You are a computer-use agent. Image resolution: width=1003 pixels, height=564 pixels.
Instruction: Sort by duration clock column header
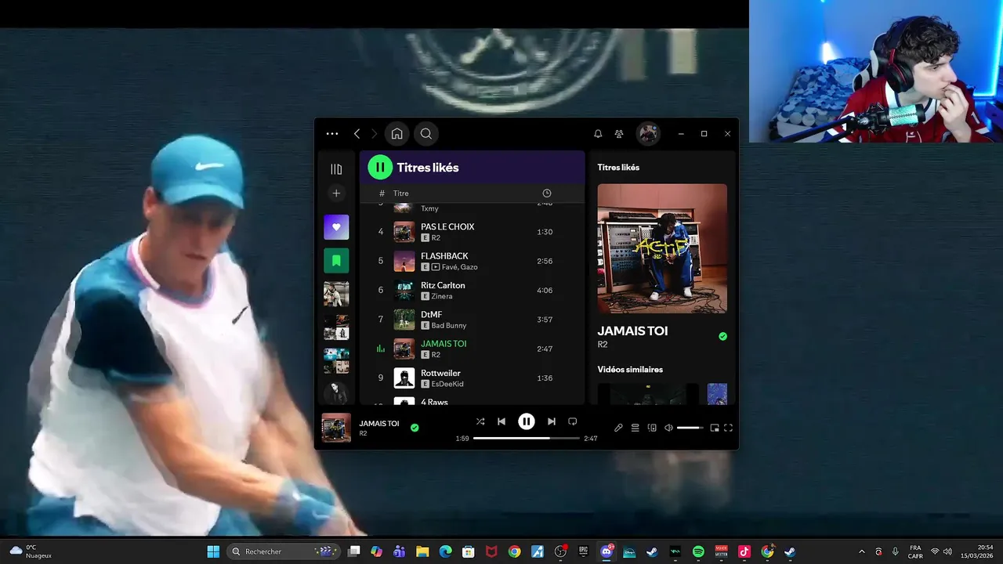click(547, 193)
